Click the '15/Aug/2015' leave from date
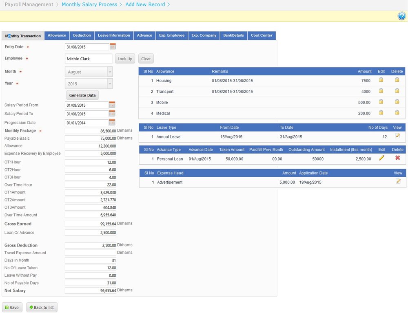408x317 pixels. click(231, 136)
